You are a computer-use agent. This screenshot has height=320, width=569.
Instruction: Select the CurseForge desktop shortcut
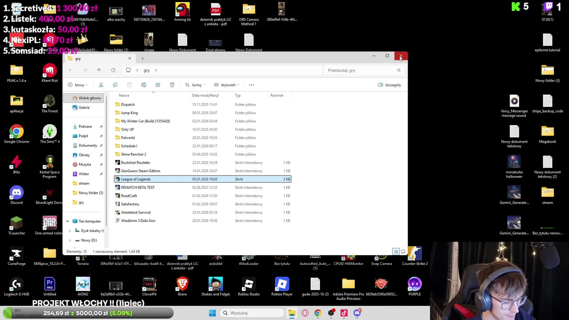[16, 256]
